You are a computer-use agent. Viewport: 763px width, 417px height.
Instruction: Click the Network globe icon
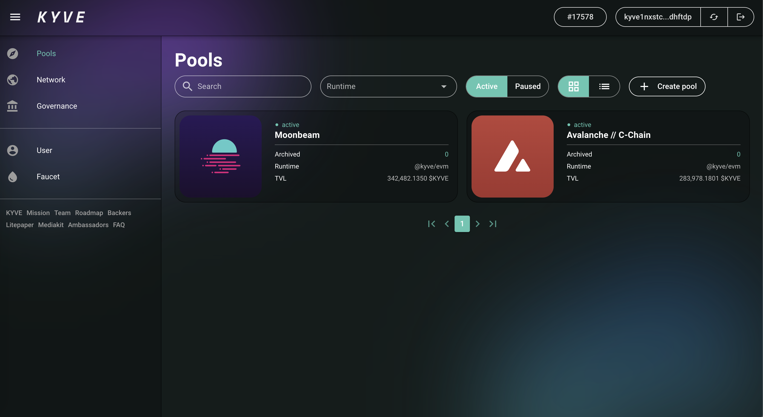12,80
